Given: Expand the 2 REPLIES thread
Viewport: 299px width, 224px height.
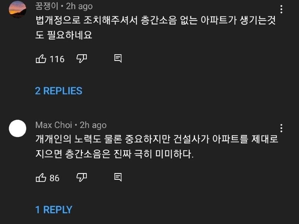Looking at the screenshot, I should coord(59,91).
